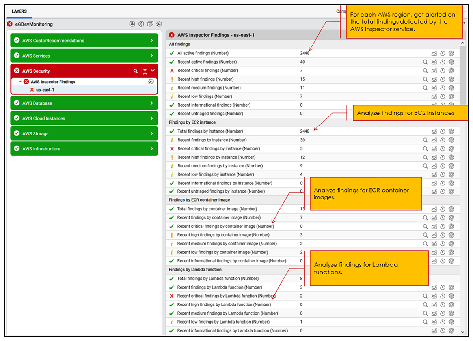
Task: Click the eGDevMonitoring component name
Action: click(x=34, y=24)
